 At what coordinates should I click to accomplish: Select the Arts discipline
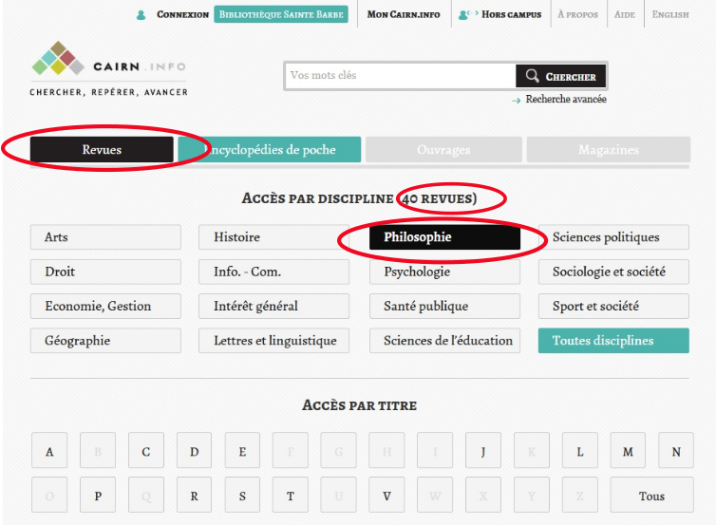(105, 237)
